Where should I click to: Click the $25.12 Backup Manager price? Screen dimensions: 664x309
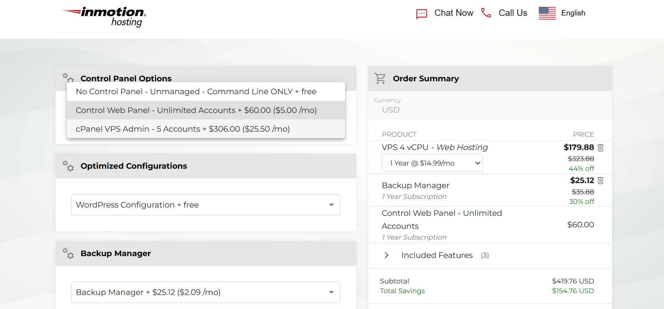click(582, 180)
